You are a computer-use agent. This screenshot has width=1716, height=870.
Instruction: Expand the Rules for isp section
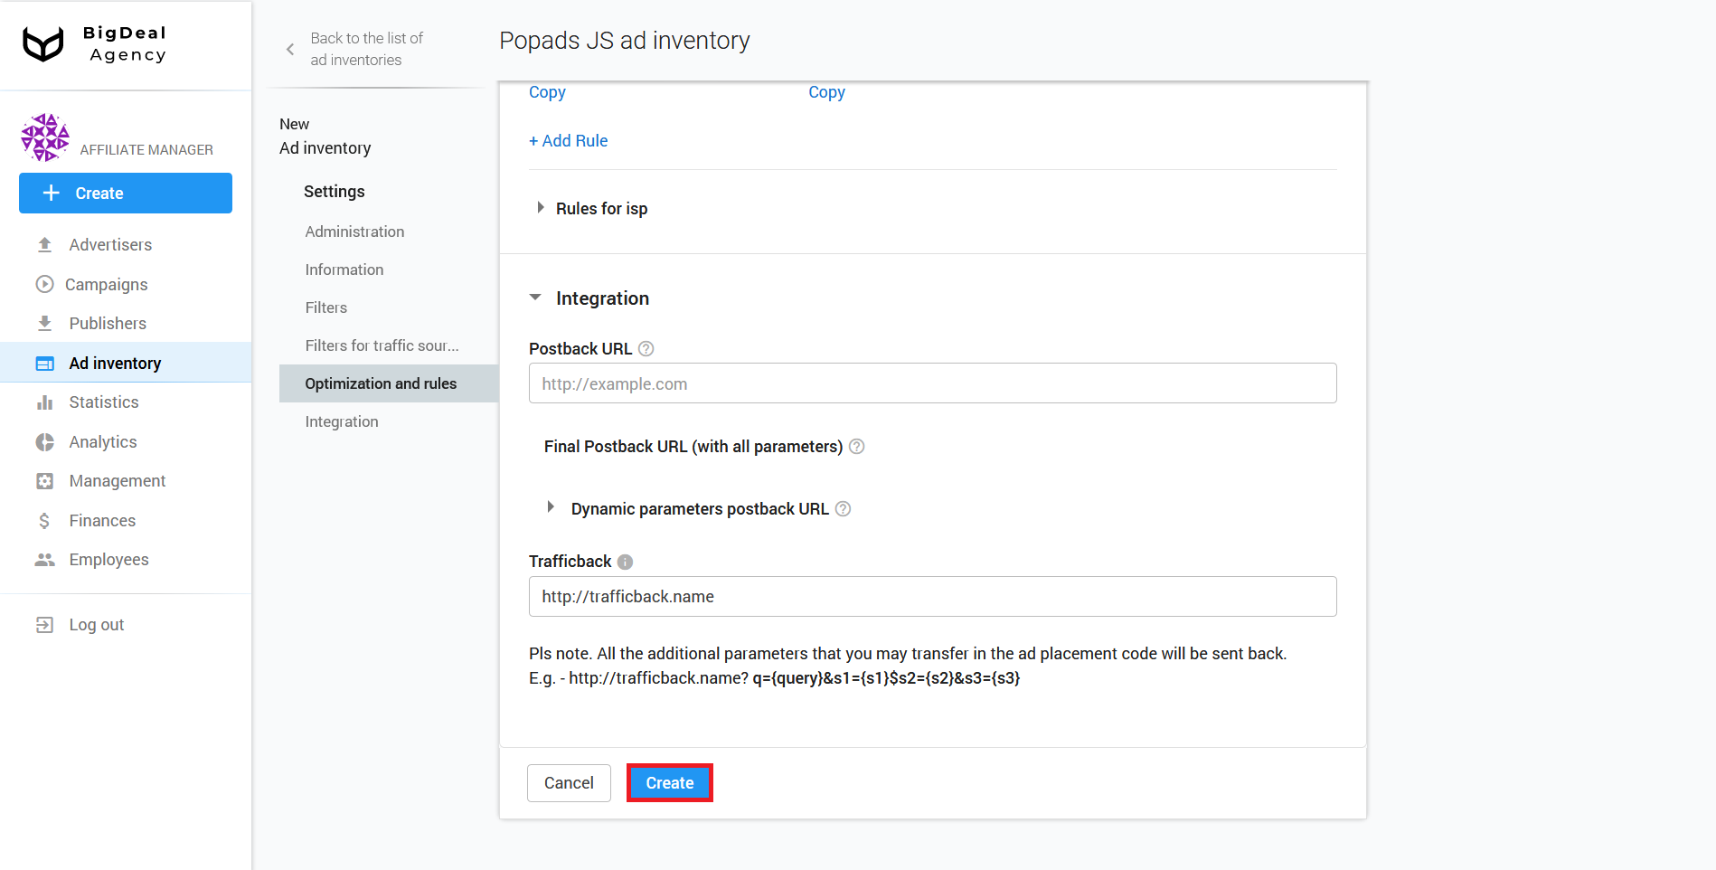[x=540, y=208]
